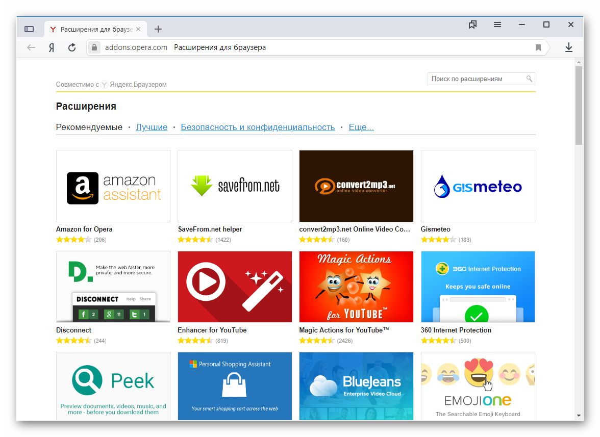
Task: Open the Peek extension thumbnail
Action: click(113, 386)
